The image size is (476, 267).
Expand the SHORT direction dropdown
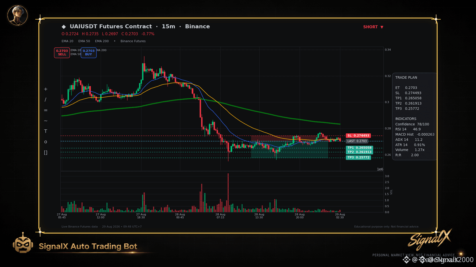(373, 27)
